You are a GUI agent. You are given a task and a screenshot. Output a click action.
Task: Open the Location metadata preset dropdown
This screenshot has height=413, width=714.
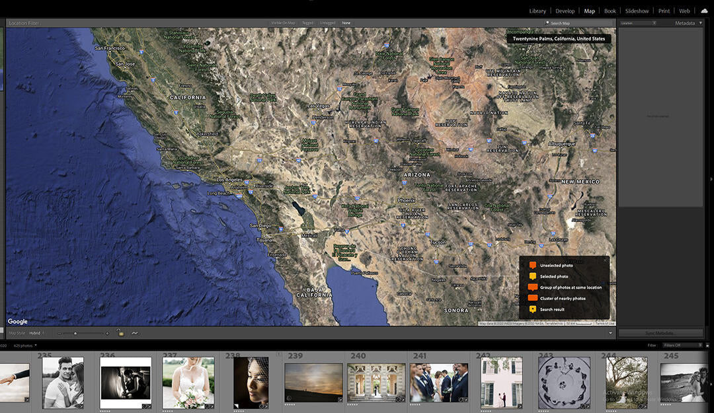tap(638, 22)
